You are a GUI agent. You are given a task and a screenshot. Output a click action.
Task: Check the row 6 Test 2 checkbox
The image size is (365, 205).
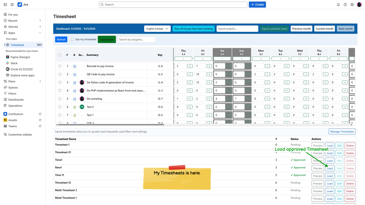(x=60, y=107)
